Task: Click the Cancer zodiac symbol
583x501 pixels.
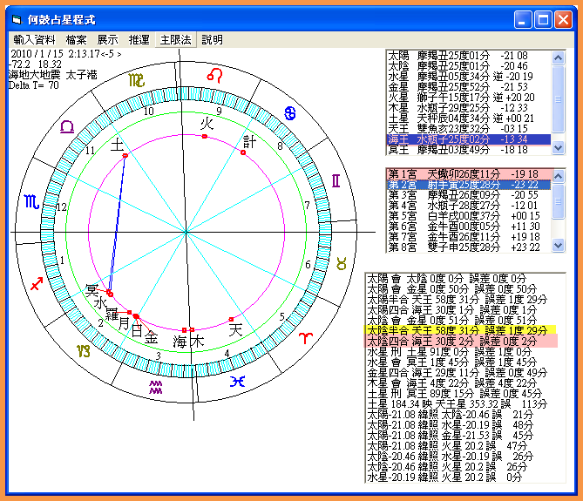Action: pos(290,113)
